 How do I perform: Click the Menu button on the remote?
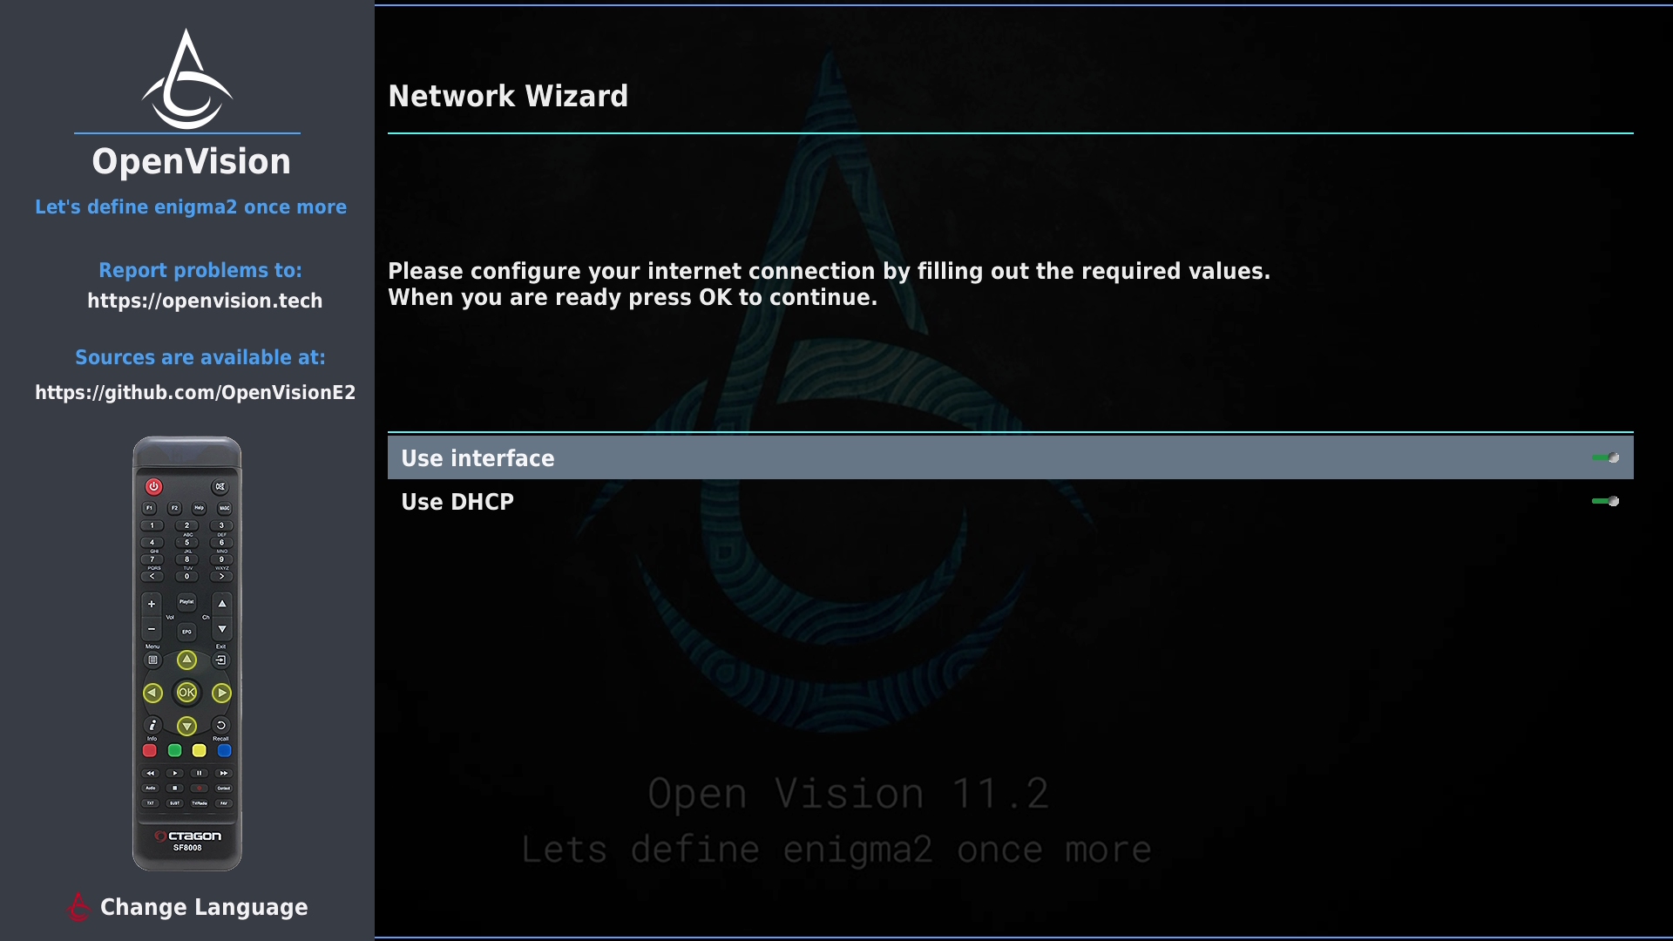tap(152, 660)
